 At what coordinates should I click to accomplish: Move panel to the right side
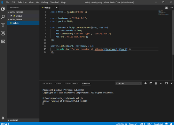tap(166, 83)
